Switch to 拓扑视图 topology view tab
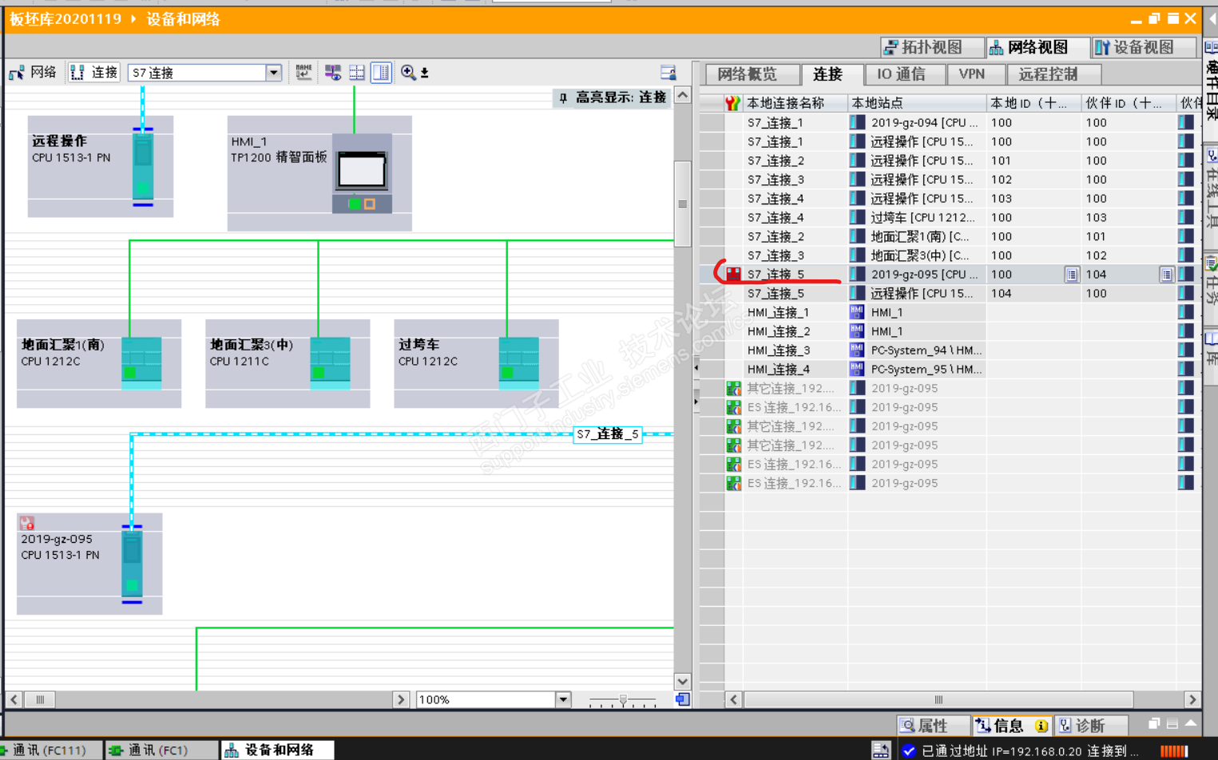Viewport: 1218px width, 760px height. [x=932, y=47]
